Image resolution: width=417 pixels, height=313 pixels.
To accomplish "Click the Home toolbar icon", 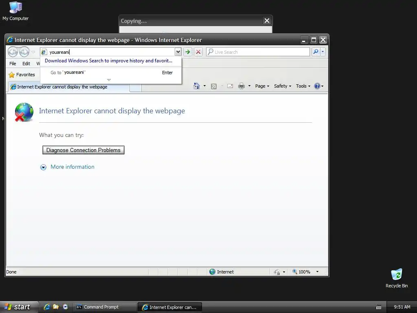I will tap(197, 86).
